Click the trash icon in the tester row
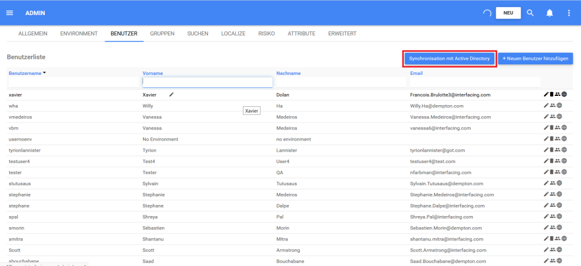581x266 pixels. (x=552, y=172)
